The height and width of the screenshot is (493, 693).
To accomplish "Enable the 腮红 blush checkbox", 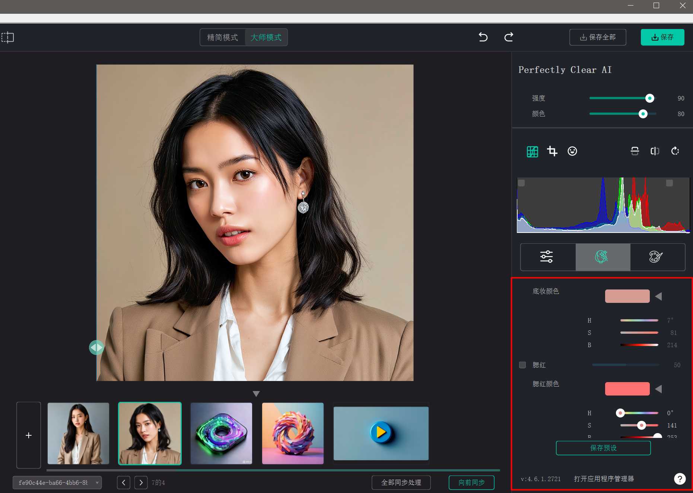I will pyautogui.click(x=522, y=365).
